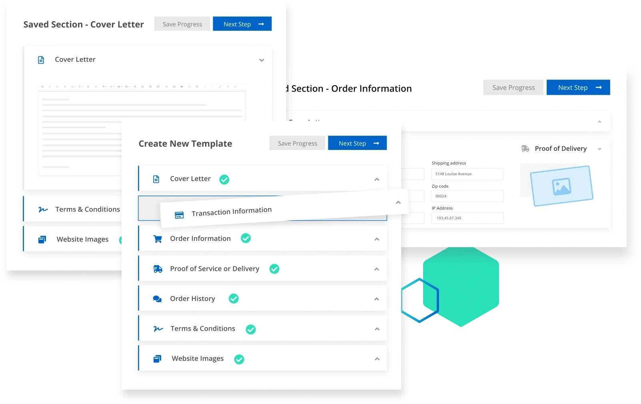
Task: Click the Proof of Service truck icon
Action: click(x=158, y=269)
